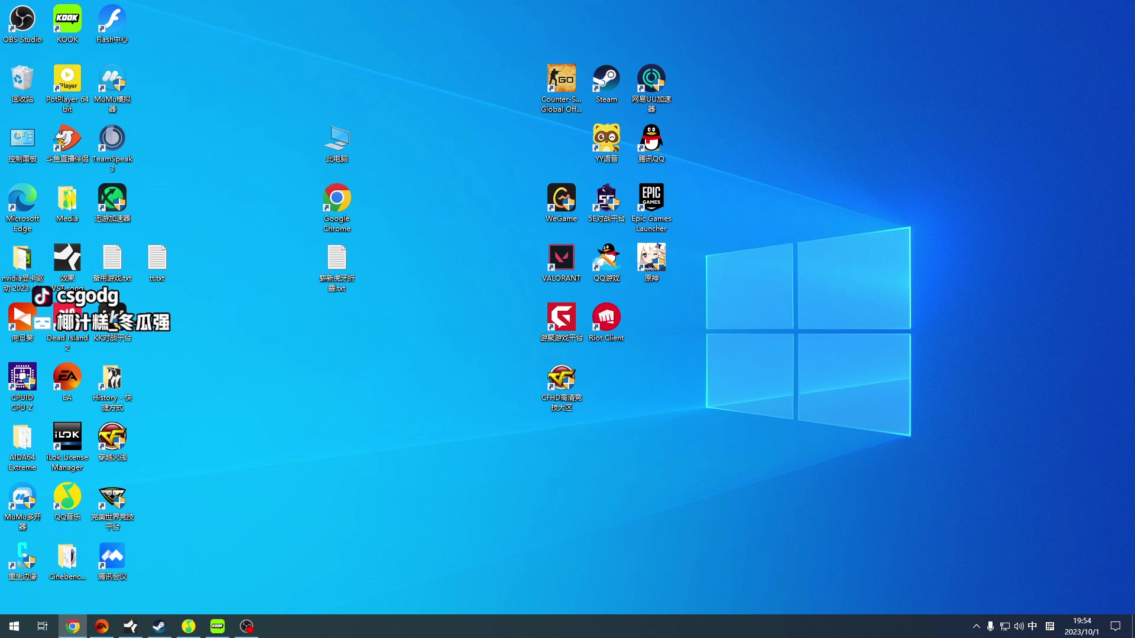Switch to KOOK in the taskbar
Image resolution: width=1135 pixels, height=638 pixels.
click(x=218, y=626)
